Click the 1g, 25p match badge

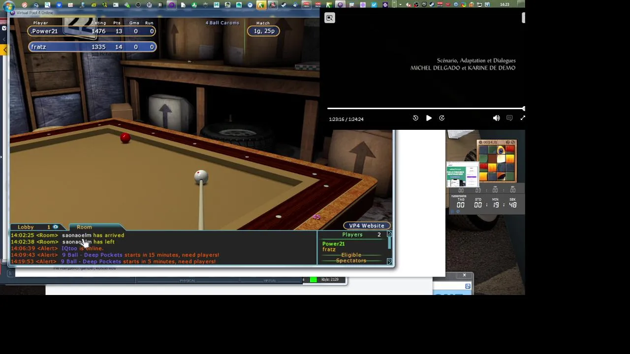264,31
